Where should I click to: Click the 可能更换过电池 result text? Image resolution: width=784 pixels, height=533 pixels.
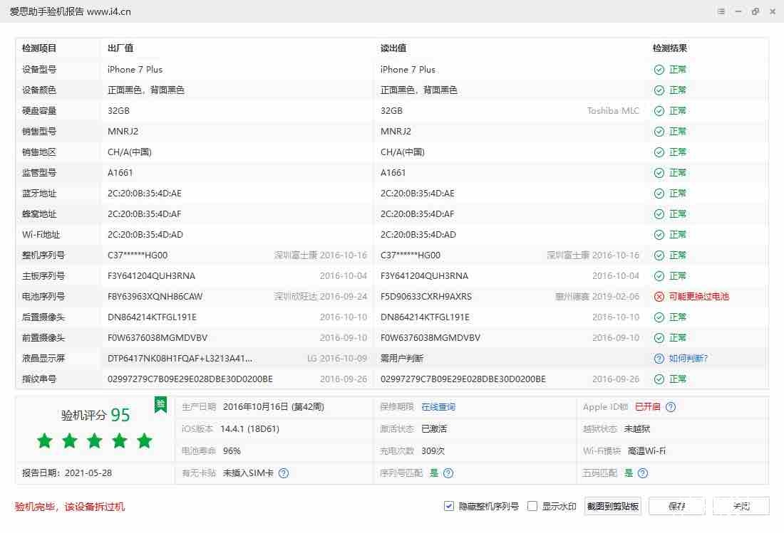click(699, 297)
